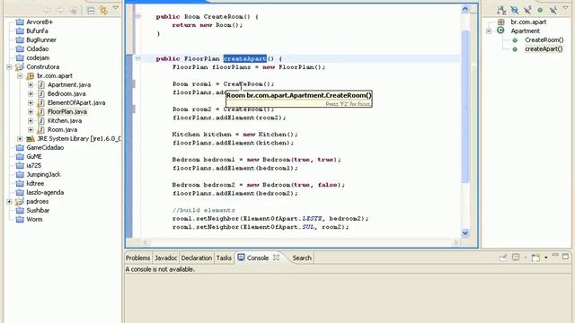Toggle Hide Local Types in Outline
The width and height of the screenshot is (575, 323).
pos(553,10)
